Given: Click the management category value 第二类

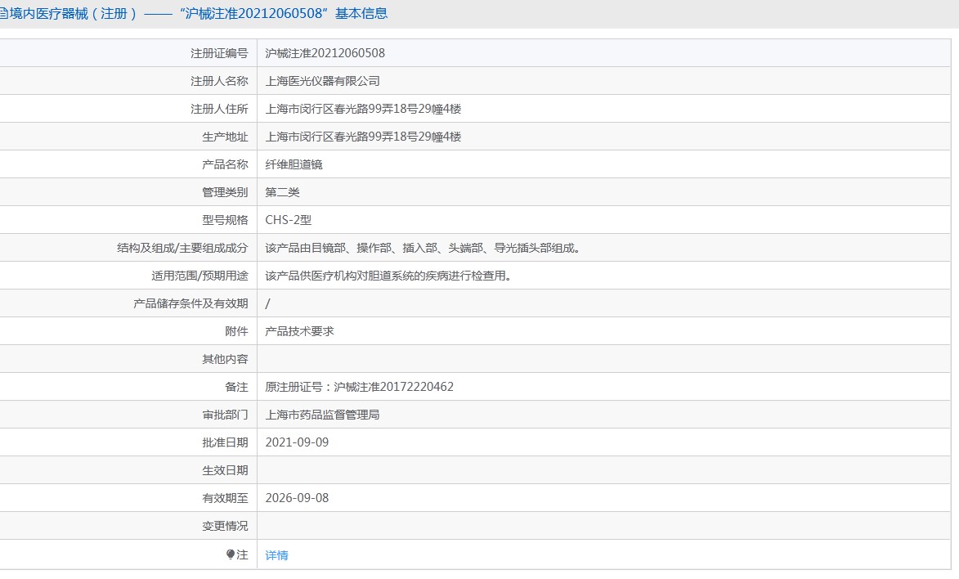Looking at the screenshot, I should click(x=282, y=192).
